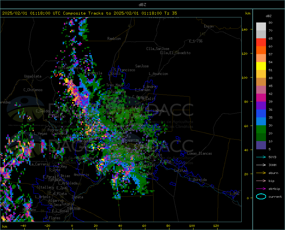Click the Manzano place label
Image resolution: width=285 pixels, height=230 pixels.
point(29,210)
